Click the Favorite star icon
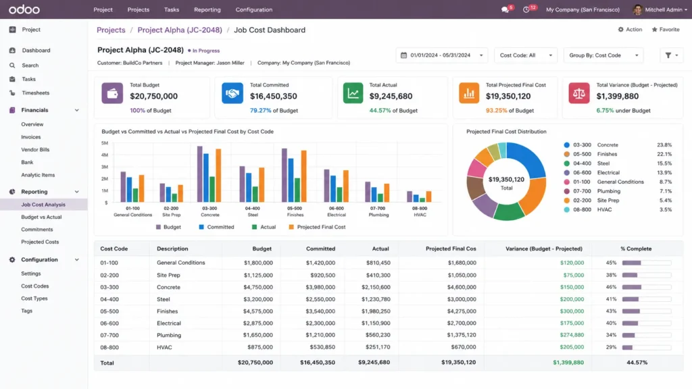Image resolution: width=692 pixels, height=389 pixels. pyautogui.click(x=654, y=30)
